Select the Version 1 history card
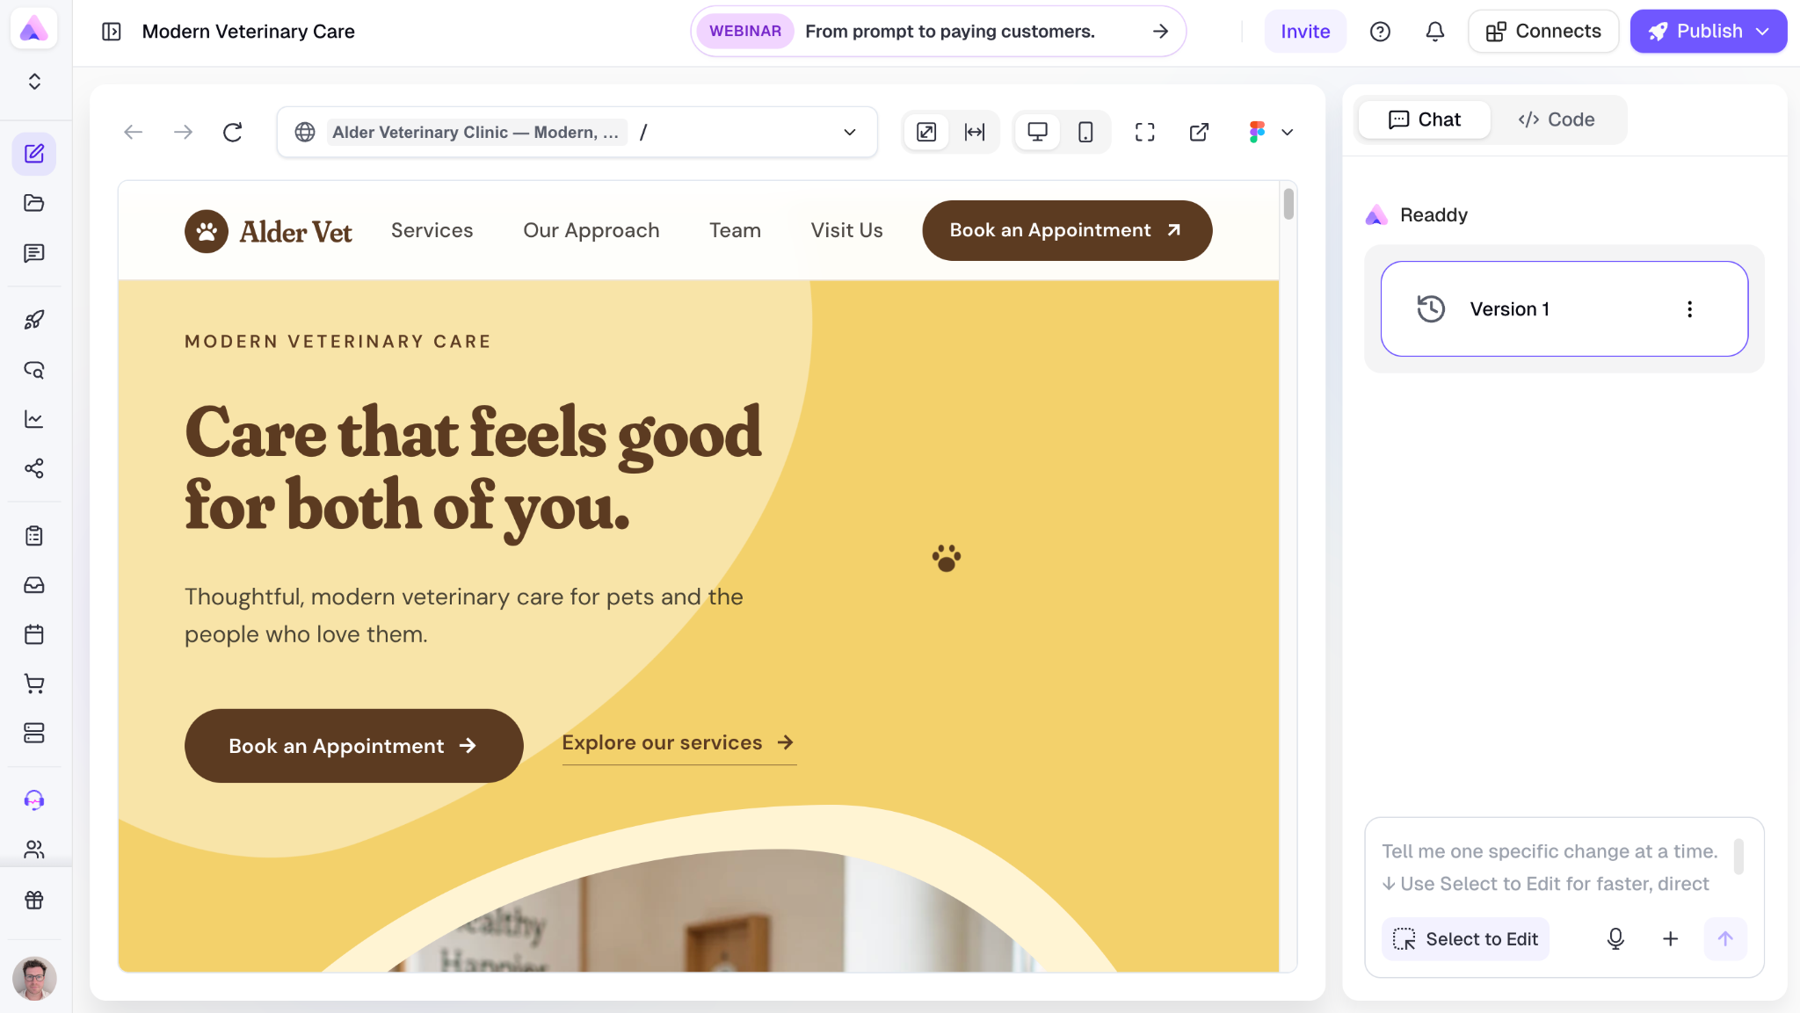 pyautogui.click(x=1564, y=308)
